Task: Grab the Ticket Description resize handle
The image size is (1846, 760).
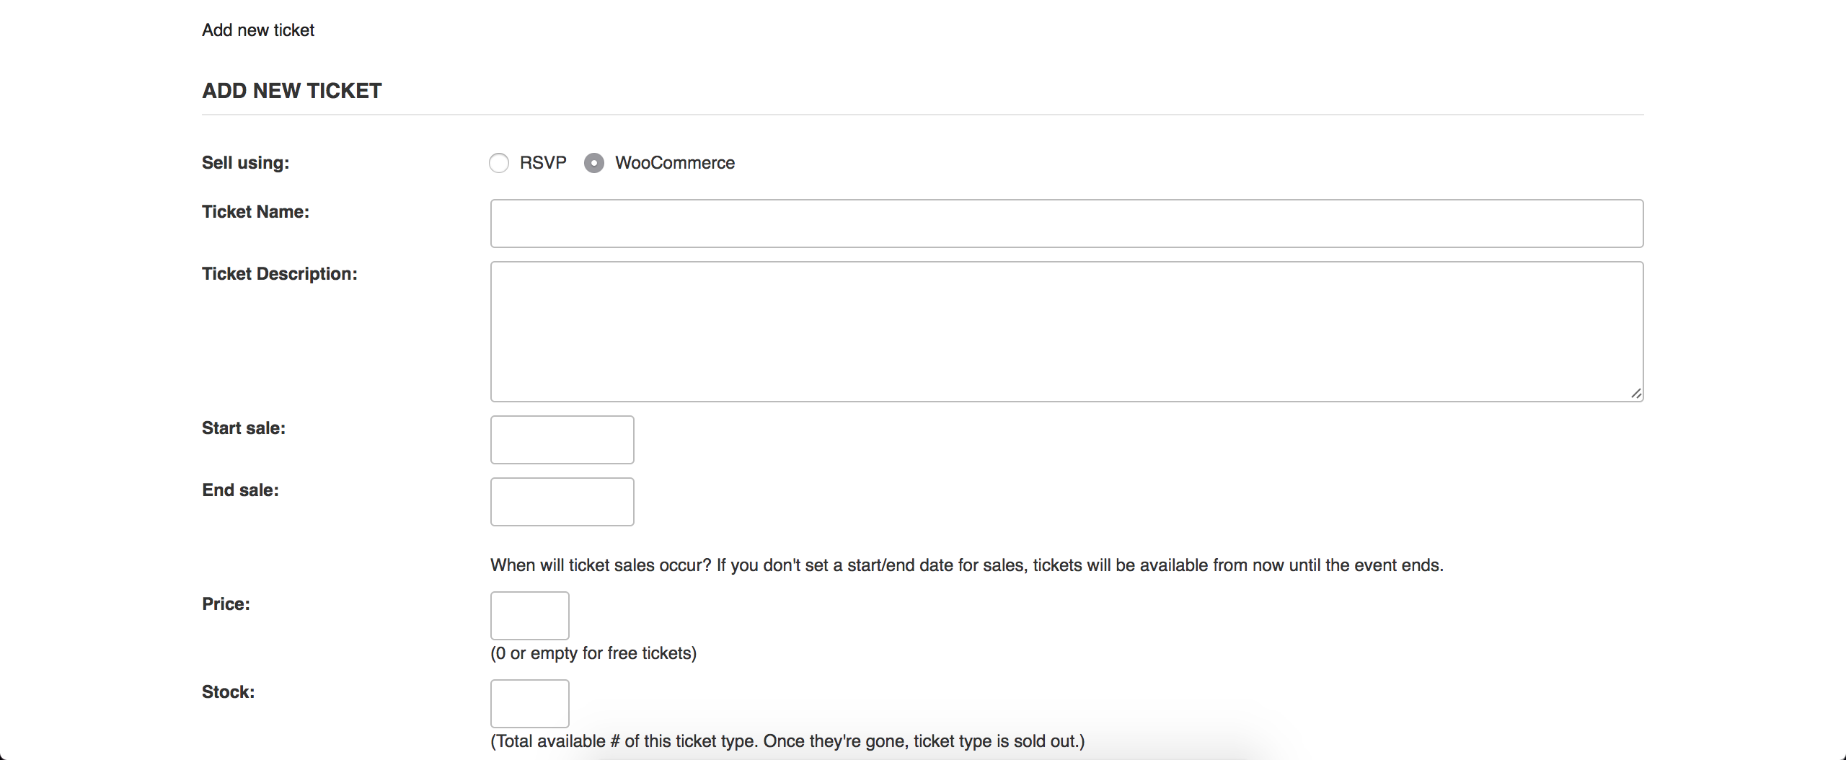Action: (x=1636, y=394)
